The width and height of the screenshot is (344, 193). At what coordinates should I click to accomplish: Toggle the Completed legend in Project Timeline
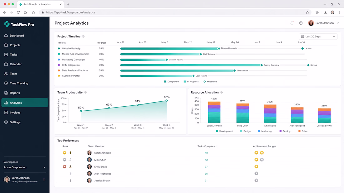[x=171, y=82]
